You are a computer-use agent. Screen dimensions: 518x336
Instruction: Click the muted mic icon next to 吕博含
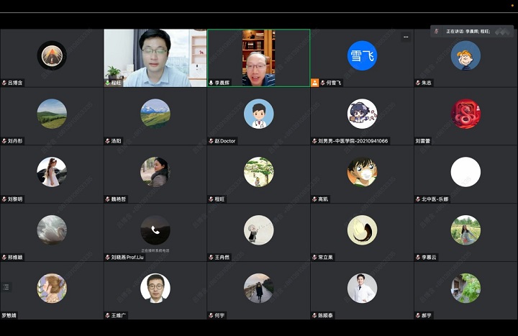(x=4, y=83)
